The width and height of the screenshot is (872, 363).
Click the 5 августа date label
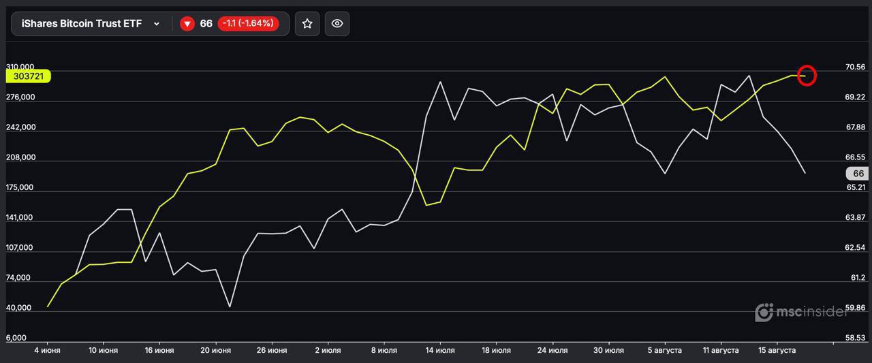coord(665,350)
